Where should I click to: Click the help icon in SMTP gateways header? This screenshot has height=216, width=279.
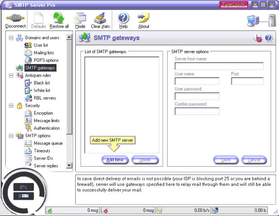[x=268, y=38]
